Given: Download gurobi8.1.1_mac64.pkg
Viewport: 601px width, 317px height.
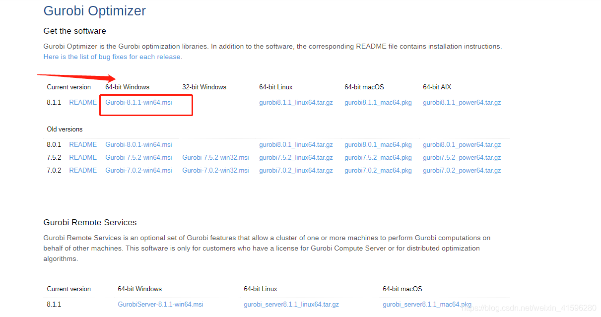Looking at the screenshot, I should click(378, 103).
